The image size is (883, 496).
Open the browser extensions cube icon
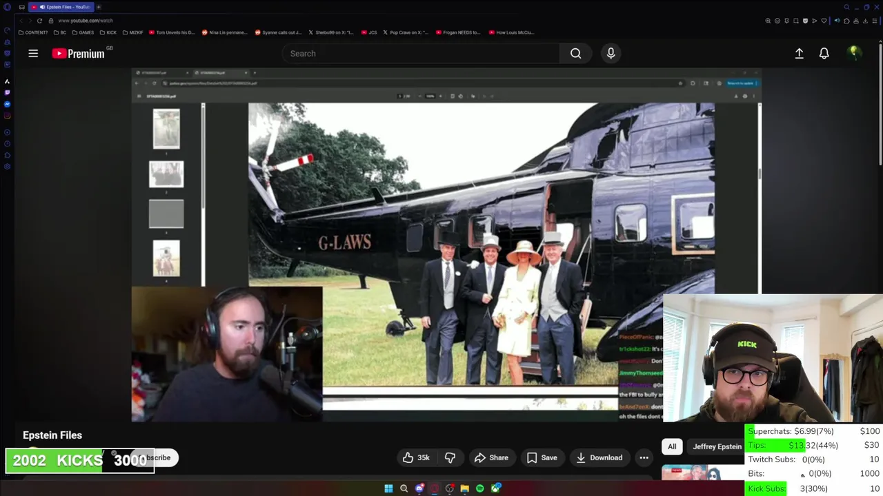[846, 21]
